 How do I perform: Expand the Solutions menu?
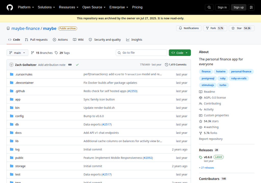(x=46, y=7)
